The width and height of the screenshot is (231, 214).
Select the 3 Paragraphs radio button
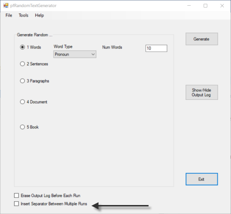(22, 81)
